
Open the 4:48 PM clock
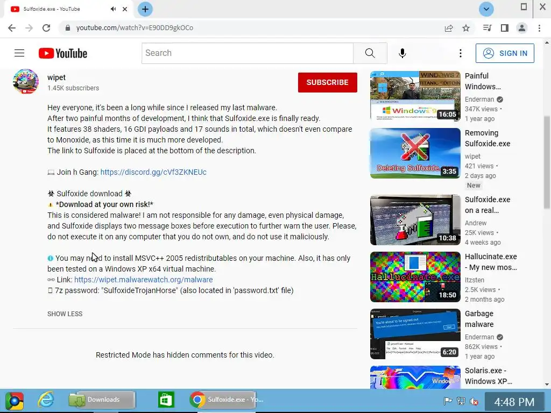click(x=514, y=402)
